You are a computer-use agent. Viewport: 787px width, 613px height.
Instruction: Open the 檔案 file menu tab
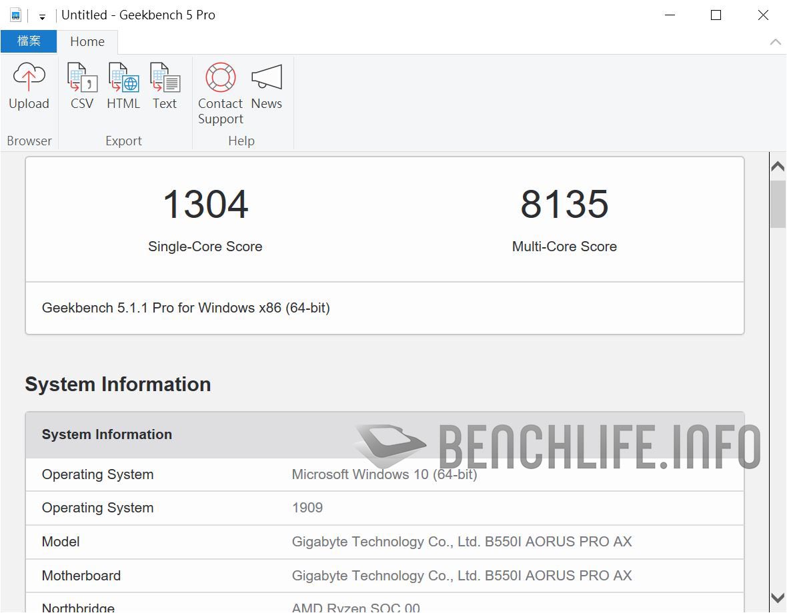tap(29, 41)
